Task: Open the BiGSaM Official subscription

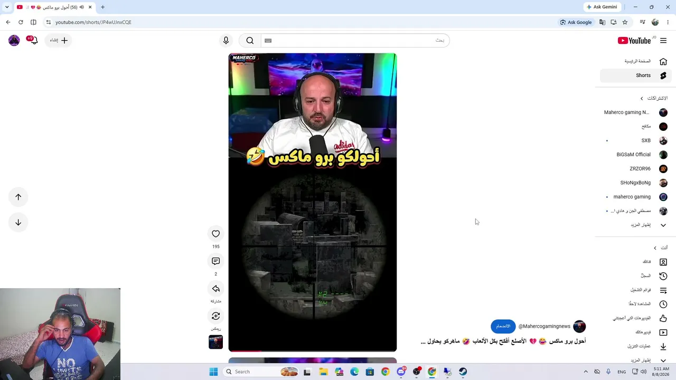Action: click(x=636, y=155)
